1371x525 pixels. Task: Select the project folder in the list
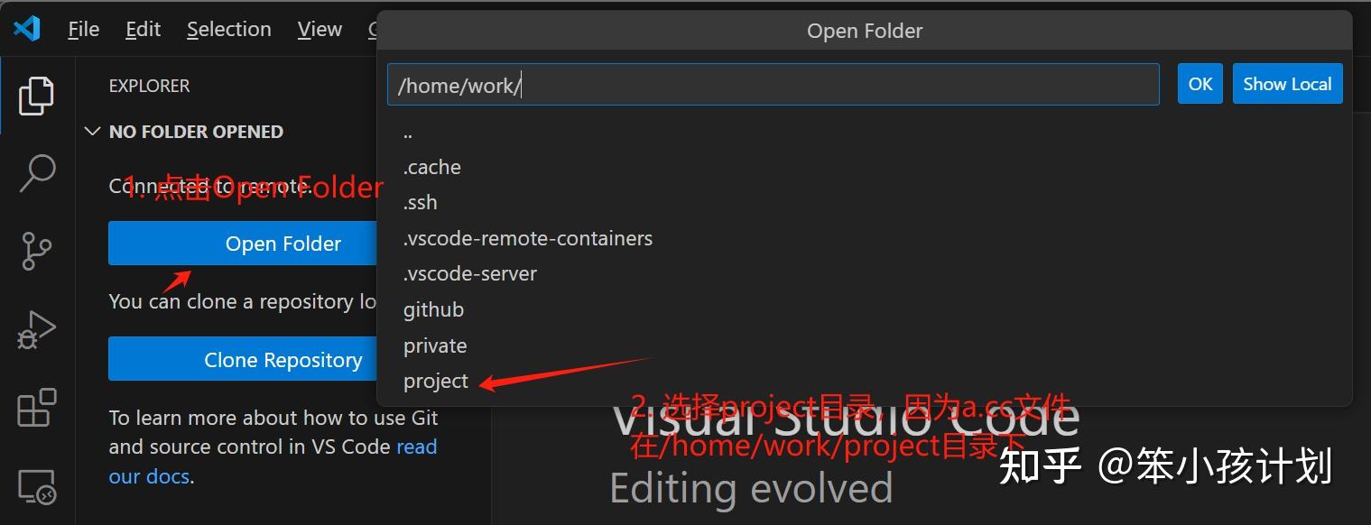436,381
